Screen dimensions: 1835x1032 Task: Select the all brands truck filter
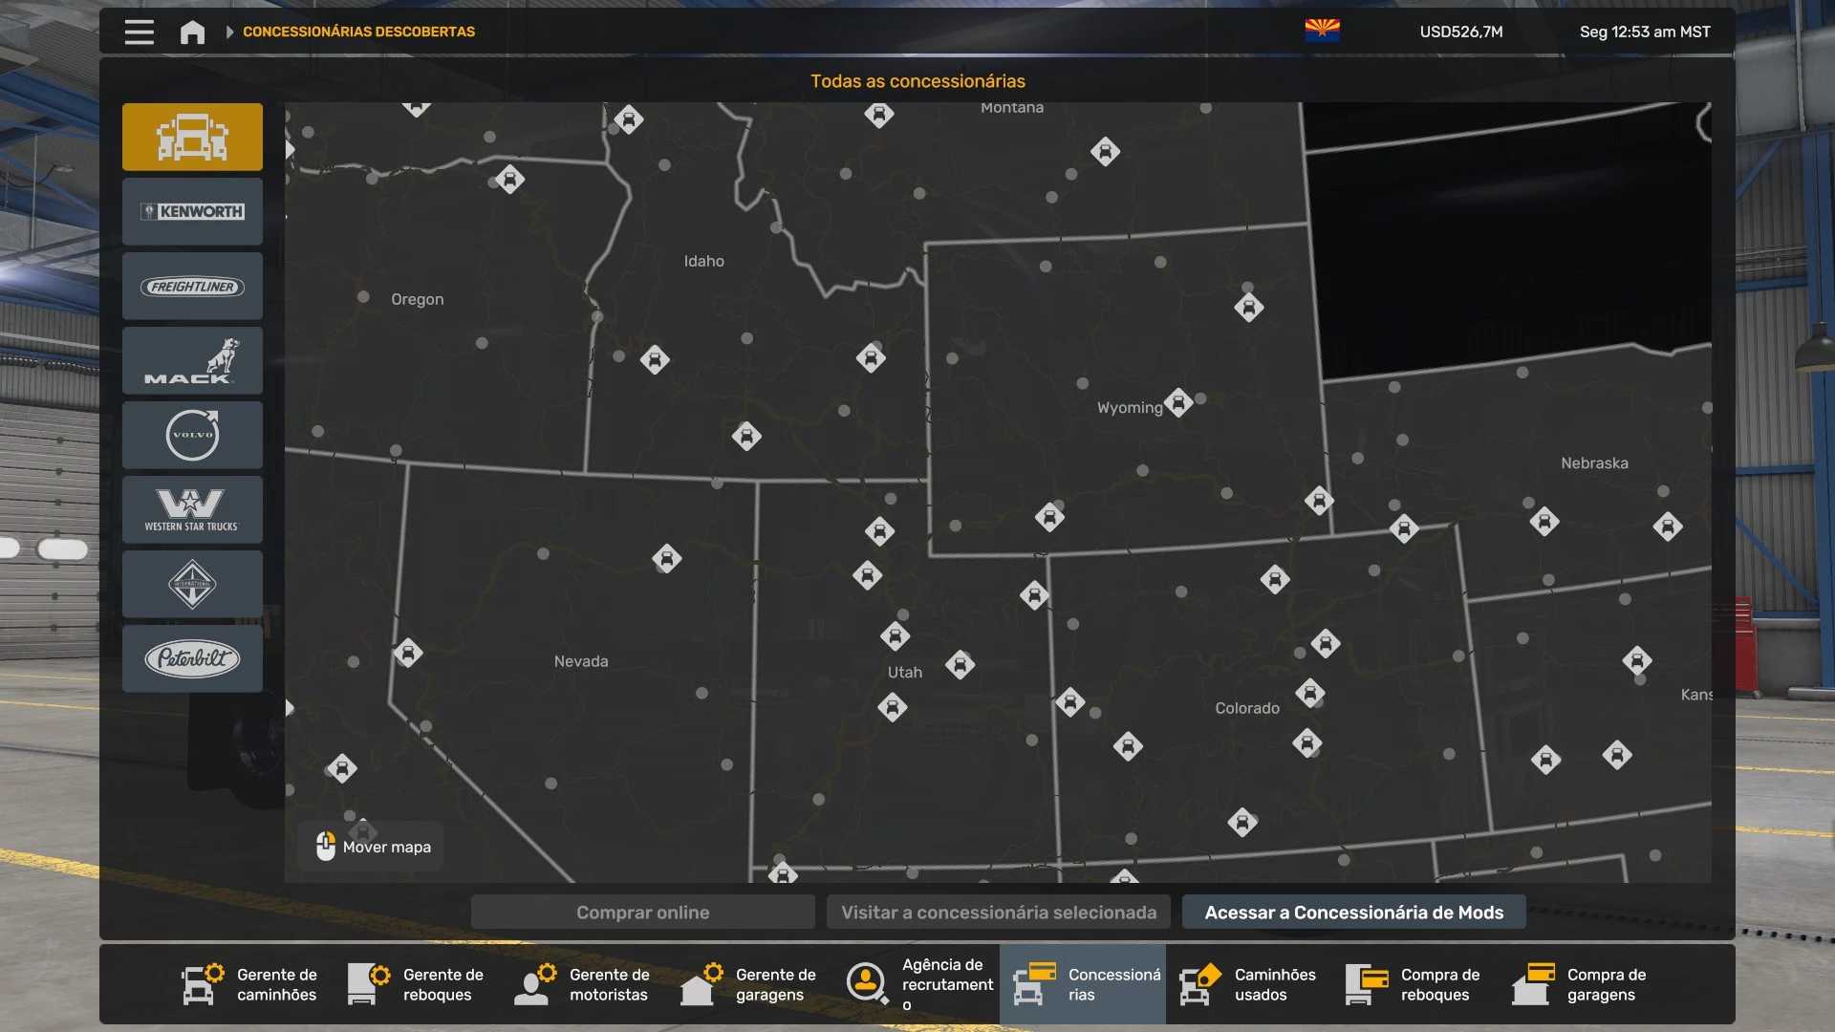pos(192,137)
